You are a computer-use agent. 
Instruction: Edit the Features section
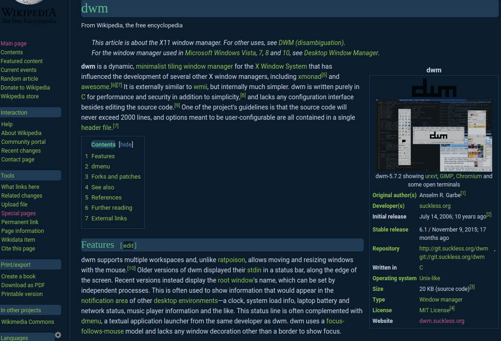[128, 245]
